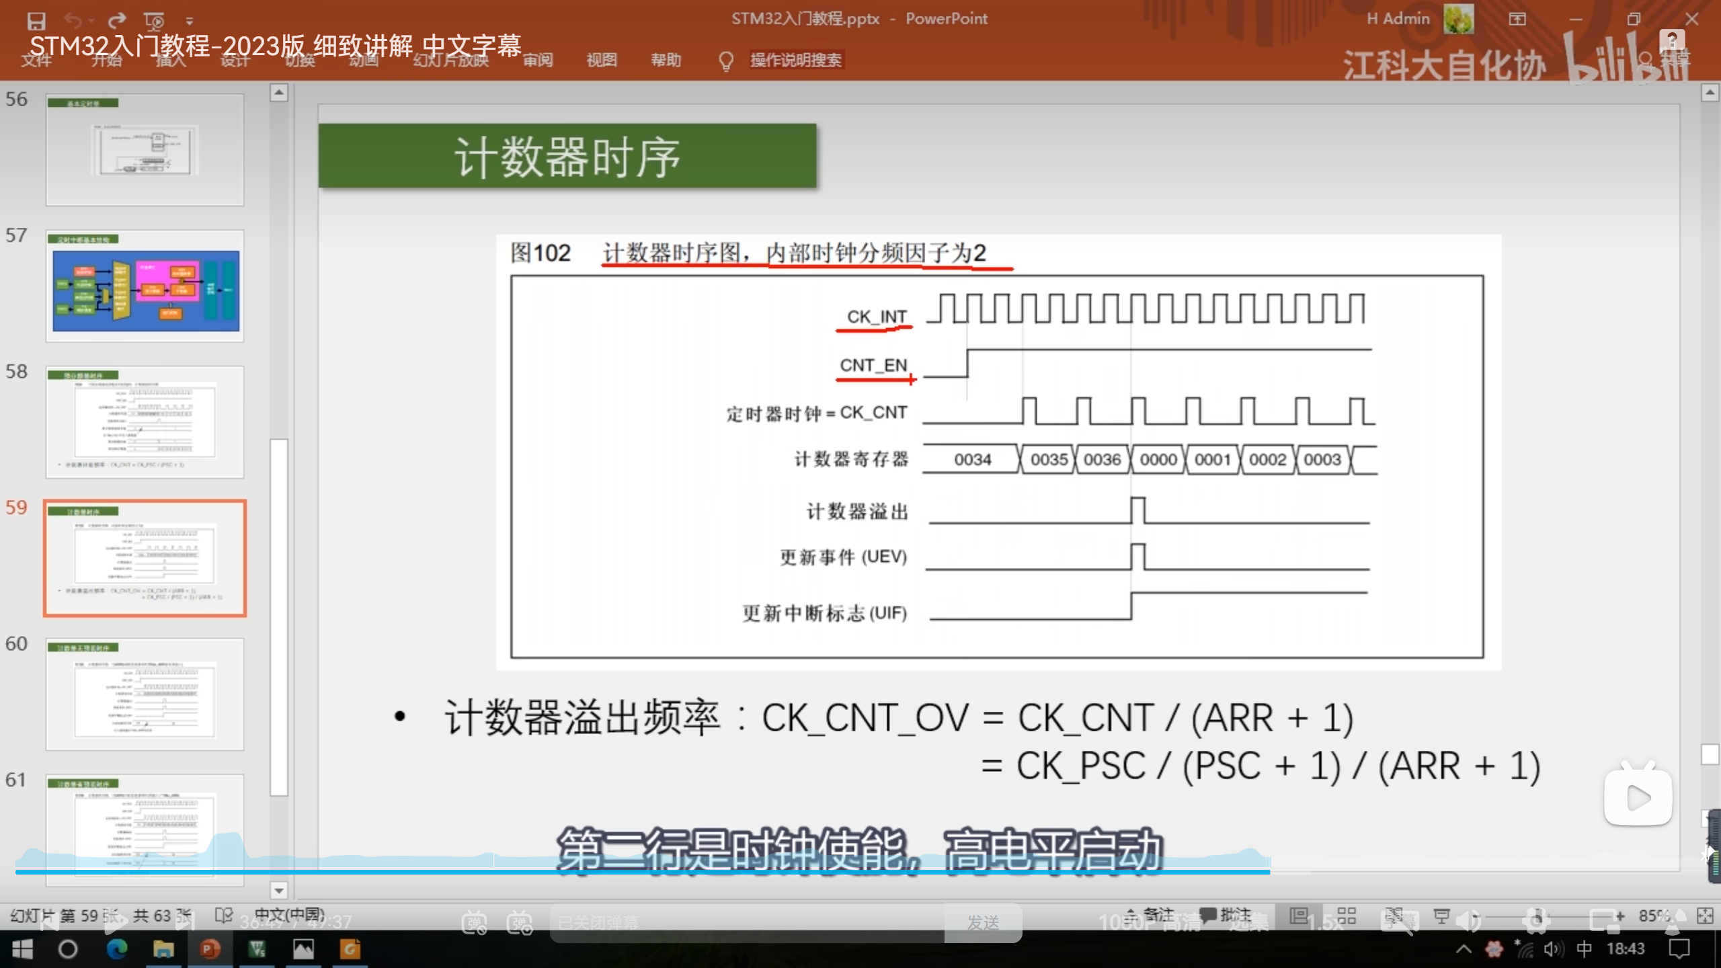Click the Save icon in quick access toolbar
Viewport: 1721px width, 968px height.
pos(36,21)
